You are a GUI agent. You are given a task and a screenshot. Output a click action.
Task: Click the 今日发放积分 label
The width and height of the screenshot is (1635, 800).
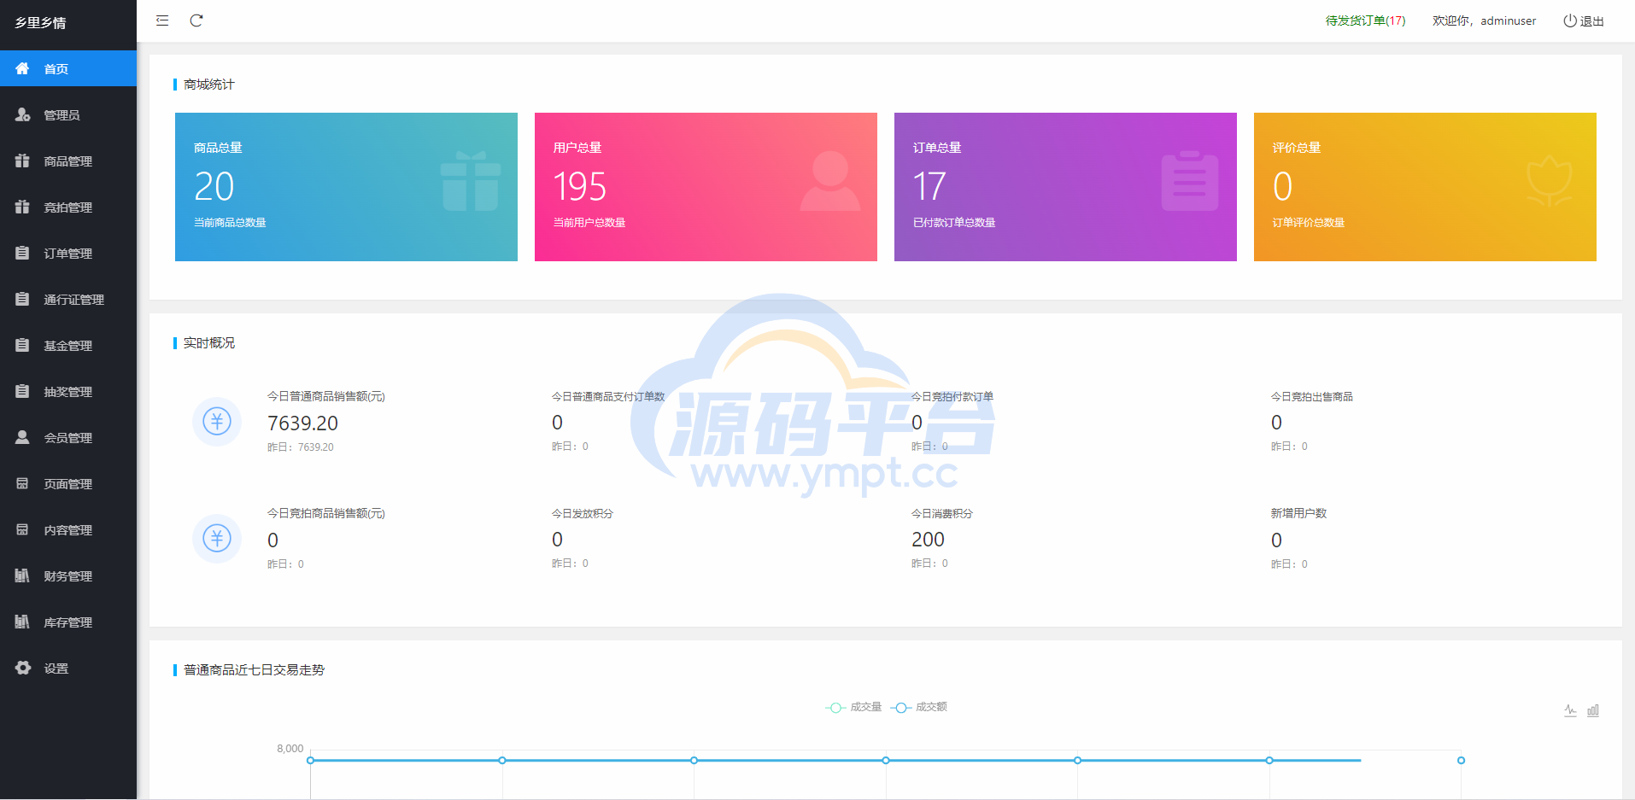[x=583, y=513]
